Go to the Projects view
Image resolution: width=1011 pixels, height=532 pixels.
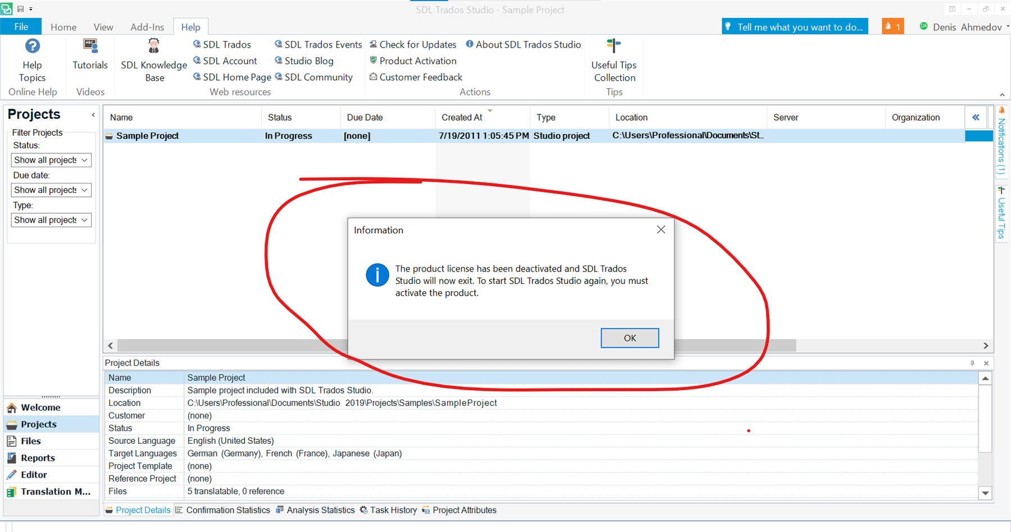tap(51, 424)
